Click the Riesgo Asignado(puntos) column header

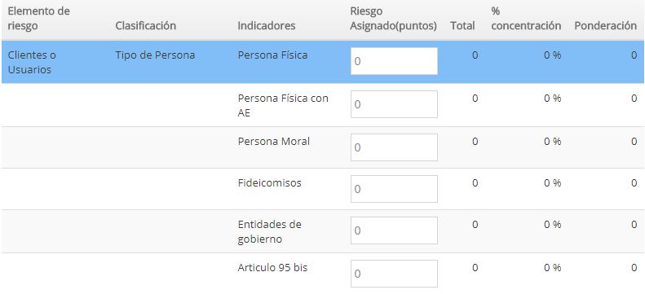coord(393,19)
